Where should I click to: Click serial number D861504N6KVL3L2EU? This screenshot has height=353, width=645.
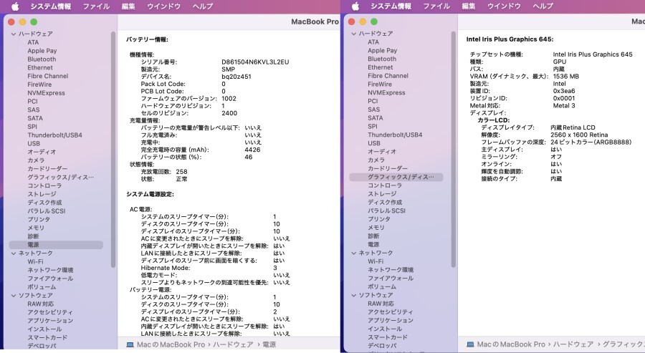pyautogui.click(x=255, y=62)
